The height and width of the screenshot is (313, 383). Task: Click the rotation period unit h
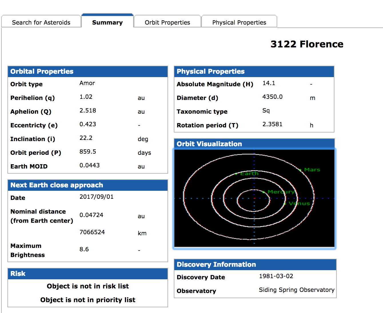click(x=312, y=125)
